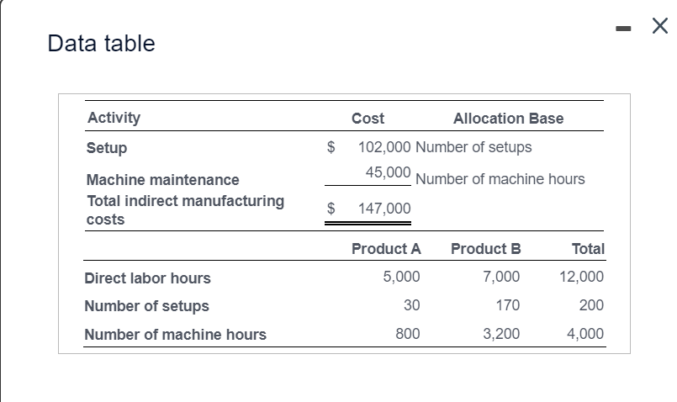Click Number of machine hours allocation base
The width and height of the screenshot is (677, 402).
pyautogui.click(x=500, y=179)
